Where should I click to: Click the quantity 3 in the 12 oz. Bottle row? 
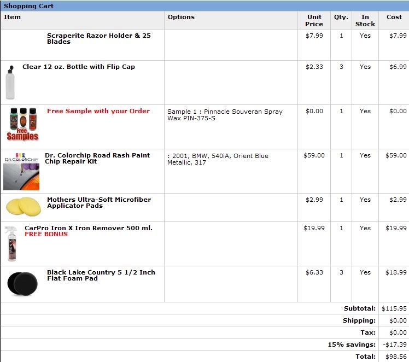click(x=341, y=67)
